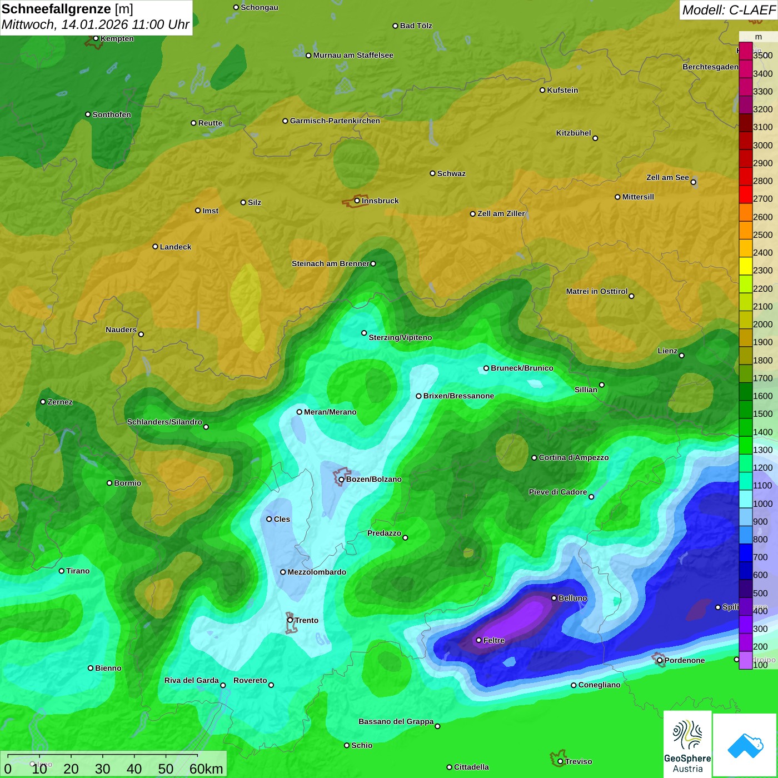Viewport: 778px width, 778px height.
Task: Click the Conegliano location marker
Action: (x=573, y=685)
